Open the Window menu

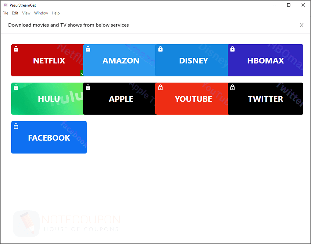41,13
